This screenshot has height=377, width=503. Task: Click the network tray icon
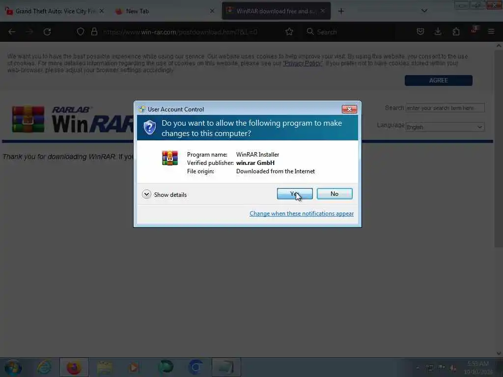pyautogui.click(x=429, y=368)
